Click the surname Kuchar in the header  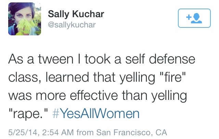pyautogui.click(x=88, y=14)
